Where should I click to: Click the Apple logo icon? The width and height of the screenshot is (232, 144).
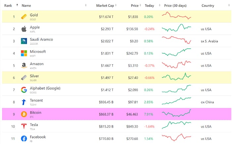(x=24, y=29)
